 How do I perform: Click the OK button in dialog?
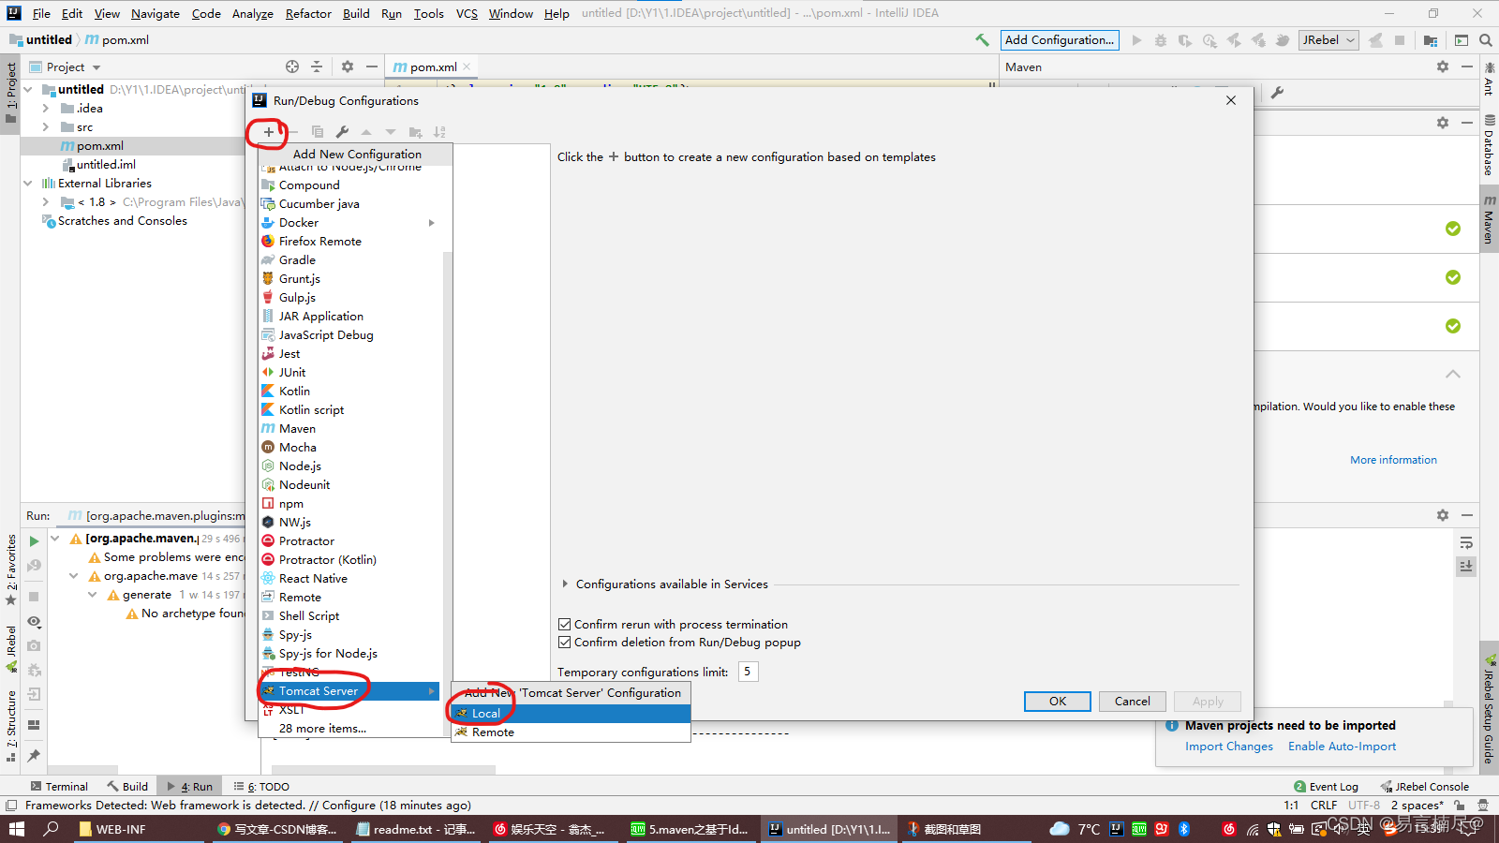coord(1057,702)
